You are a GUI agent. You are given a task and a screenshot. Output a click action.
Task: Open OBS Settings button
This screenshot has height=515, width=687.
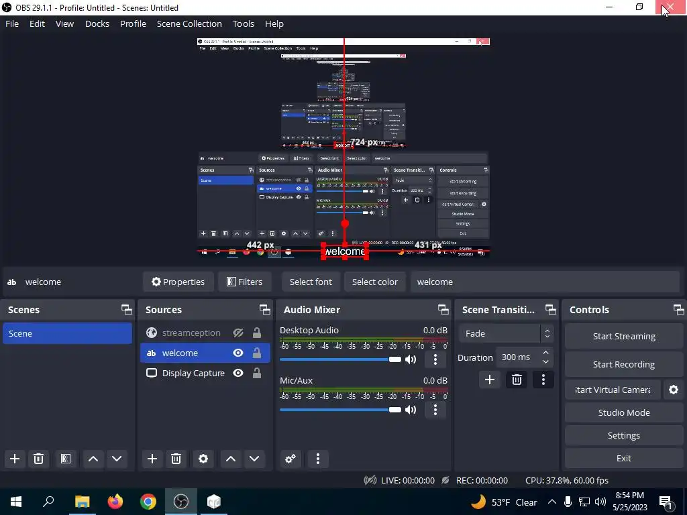(624, 435)
